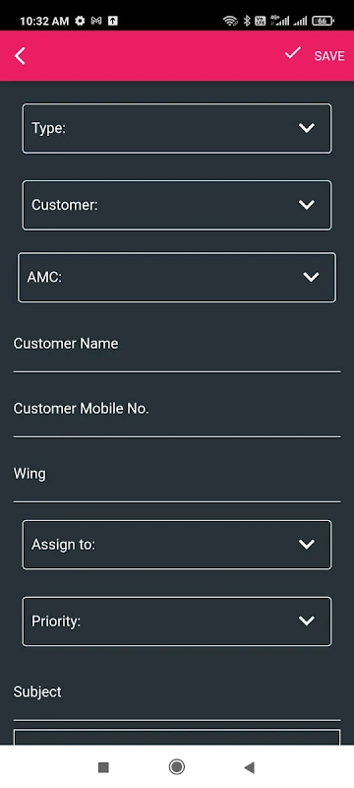Click the Assign to chevron arrow

[307, 545]
